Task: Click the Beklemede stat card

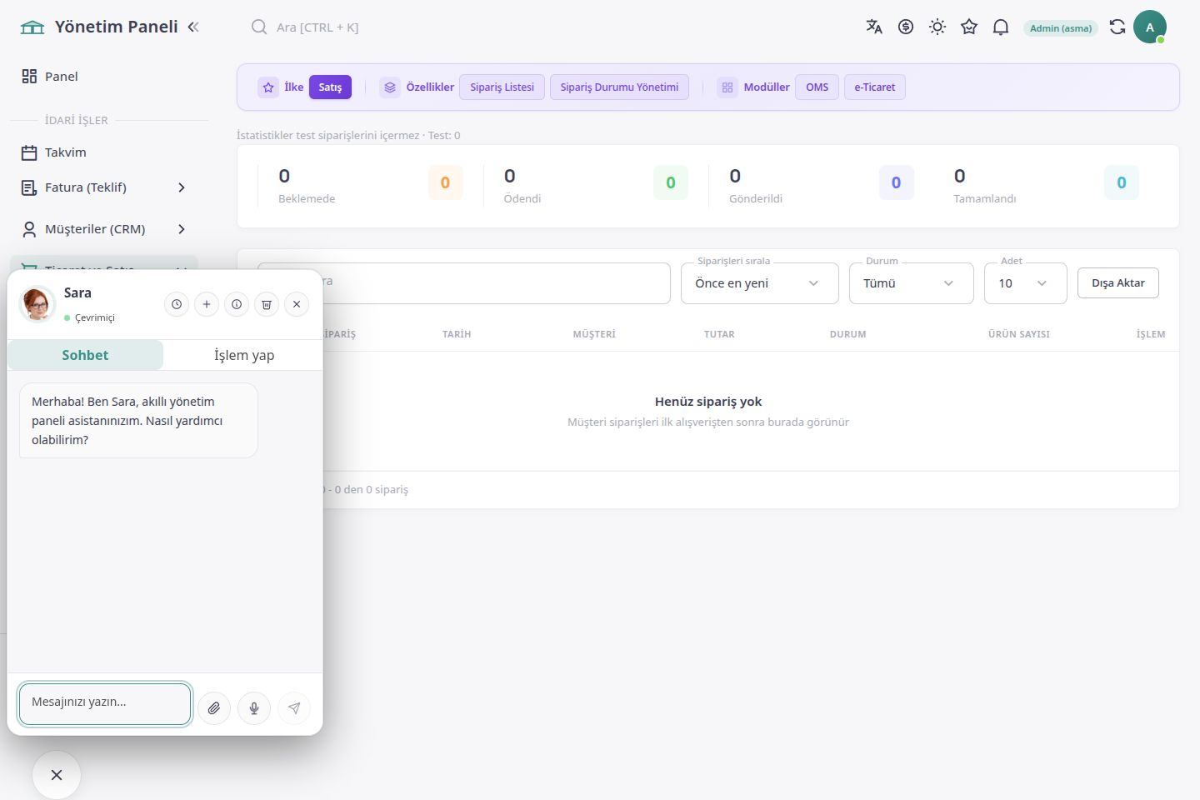Action: coord(370,186)
